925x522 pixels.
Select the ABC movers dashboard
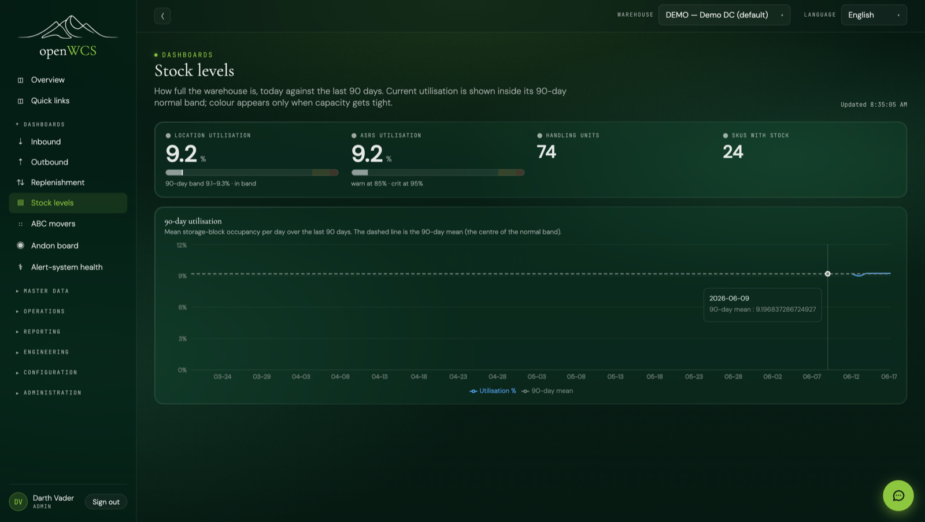68,224
